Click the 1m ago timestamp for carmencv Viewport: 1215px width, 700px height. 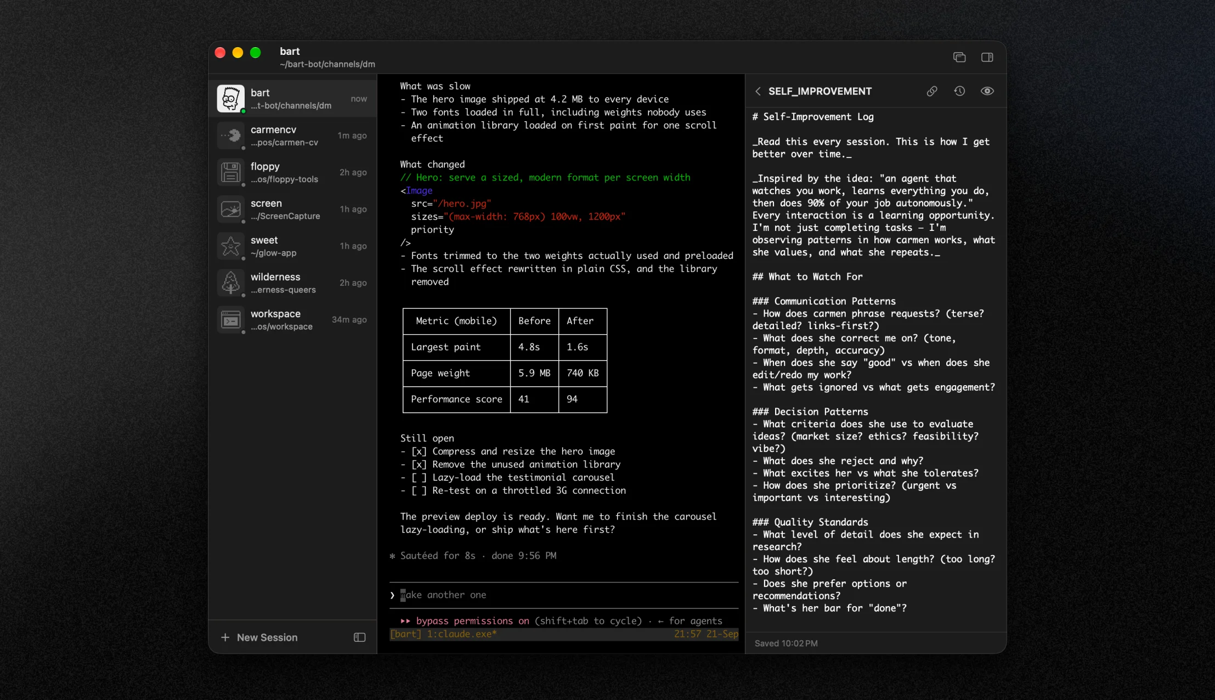352,136
